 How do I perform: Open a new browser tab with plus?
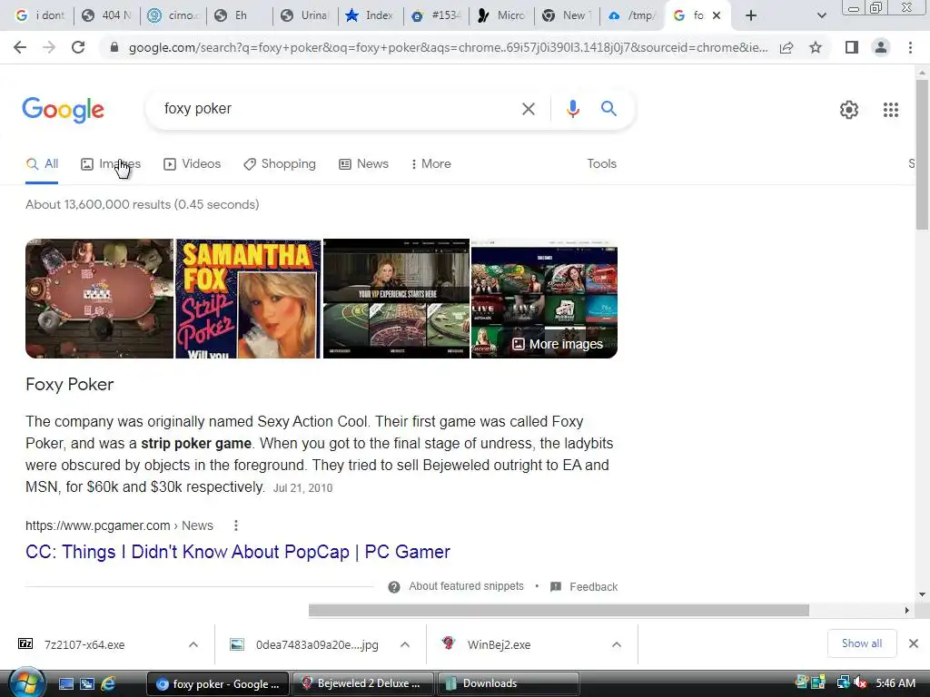(x=751, y=15)
